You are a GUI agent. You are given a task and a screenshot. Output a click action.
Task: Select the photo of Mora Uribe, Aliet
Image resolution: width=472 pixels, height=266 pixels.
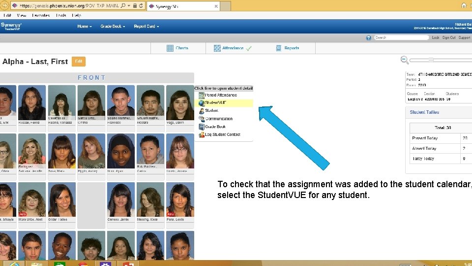tap(32, 199)
